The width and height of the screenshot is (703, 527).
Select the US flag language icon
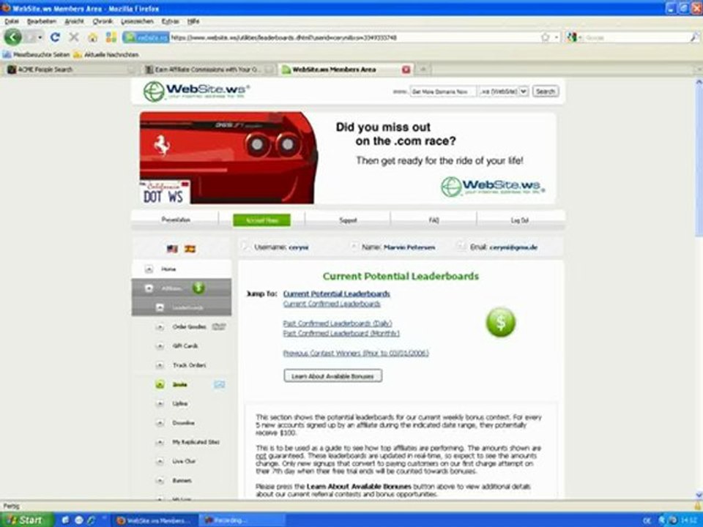pos(172,249)
